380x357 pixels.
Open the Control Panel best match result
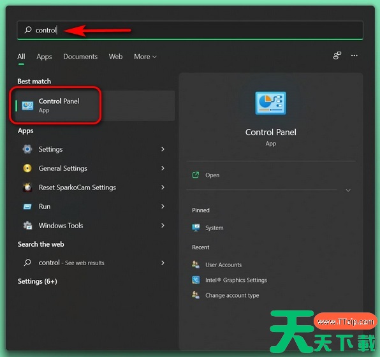95,106
